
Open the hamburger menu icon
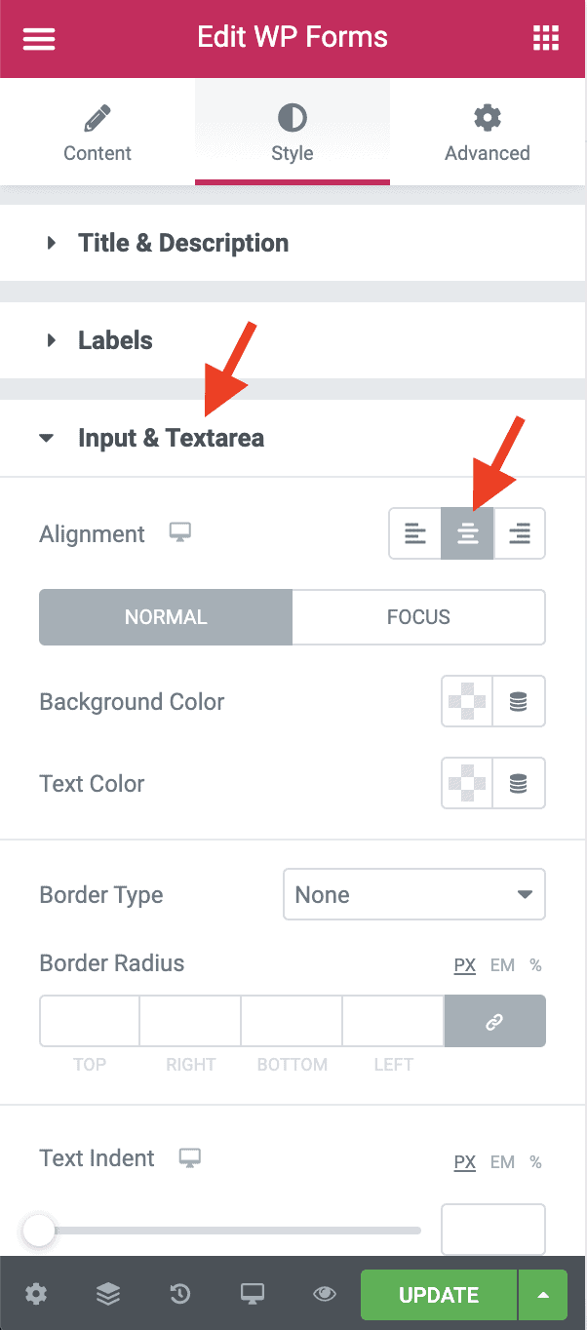coord(39,39)
